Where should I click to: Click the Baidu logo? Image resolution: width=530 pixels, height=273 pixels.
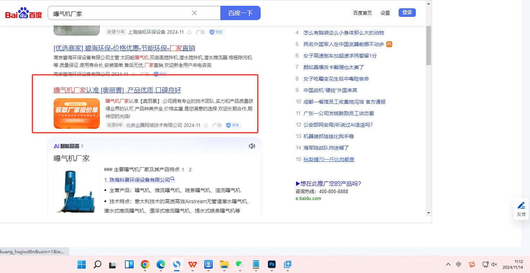coord(23,14)
